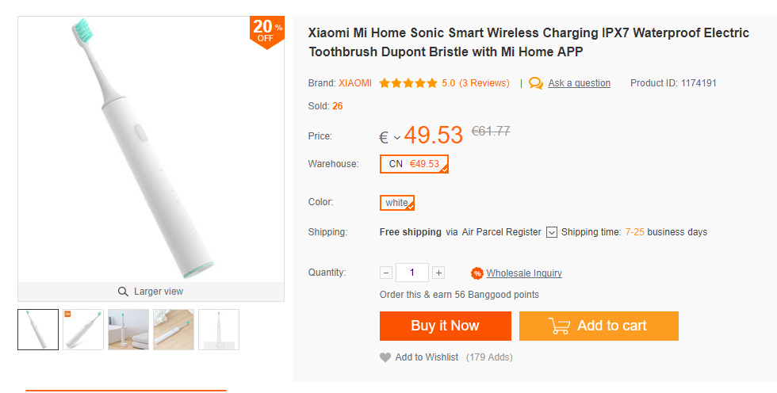The image size is (777, 393).
Task: Open the XIAOMI brand link
Action: pyautogui.click(x=355, y=83)
